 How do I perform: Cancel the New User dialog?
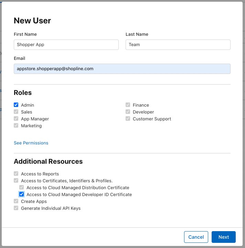tap(196, 237)
